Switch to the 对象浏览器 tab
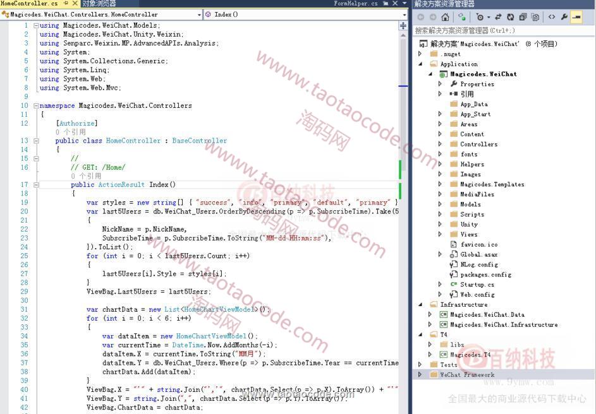 pos(99,4)
